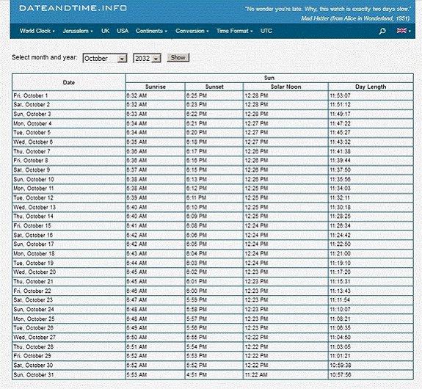422x389 pixels.
Task: Open the UTC navigation link
Action: coord(266,31)
